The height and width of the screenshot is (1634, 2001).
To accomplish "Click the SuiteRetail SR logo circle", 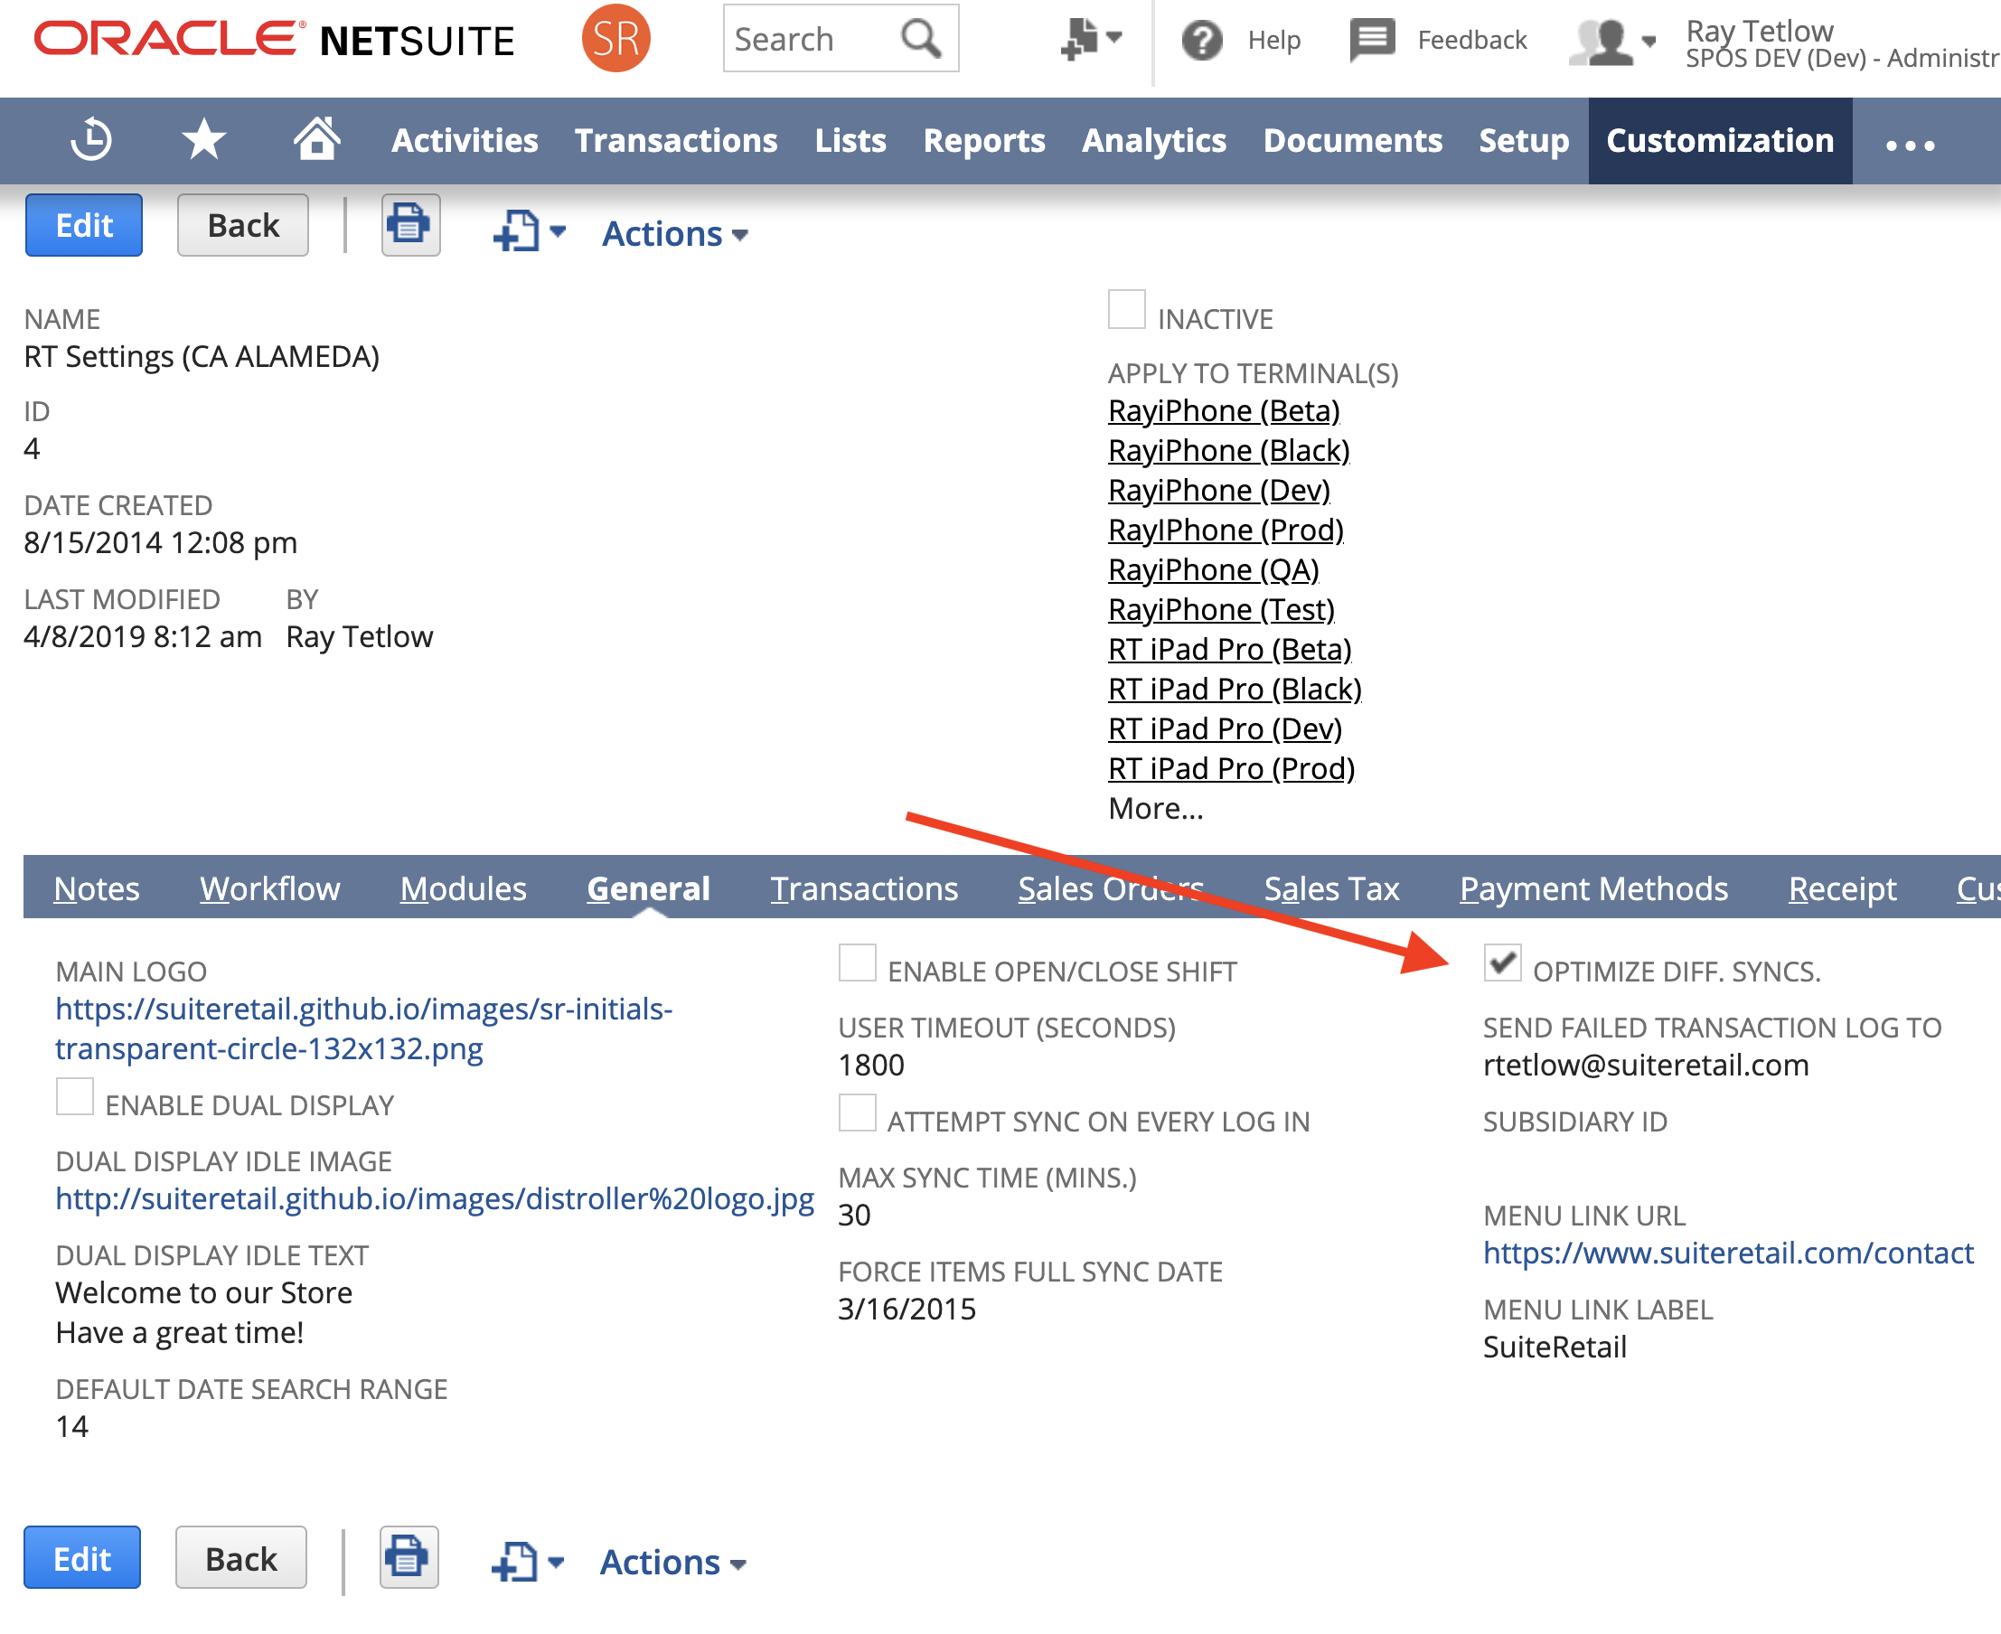I will 615,39.
